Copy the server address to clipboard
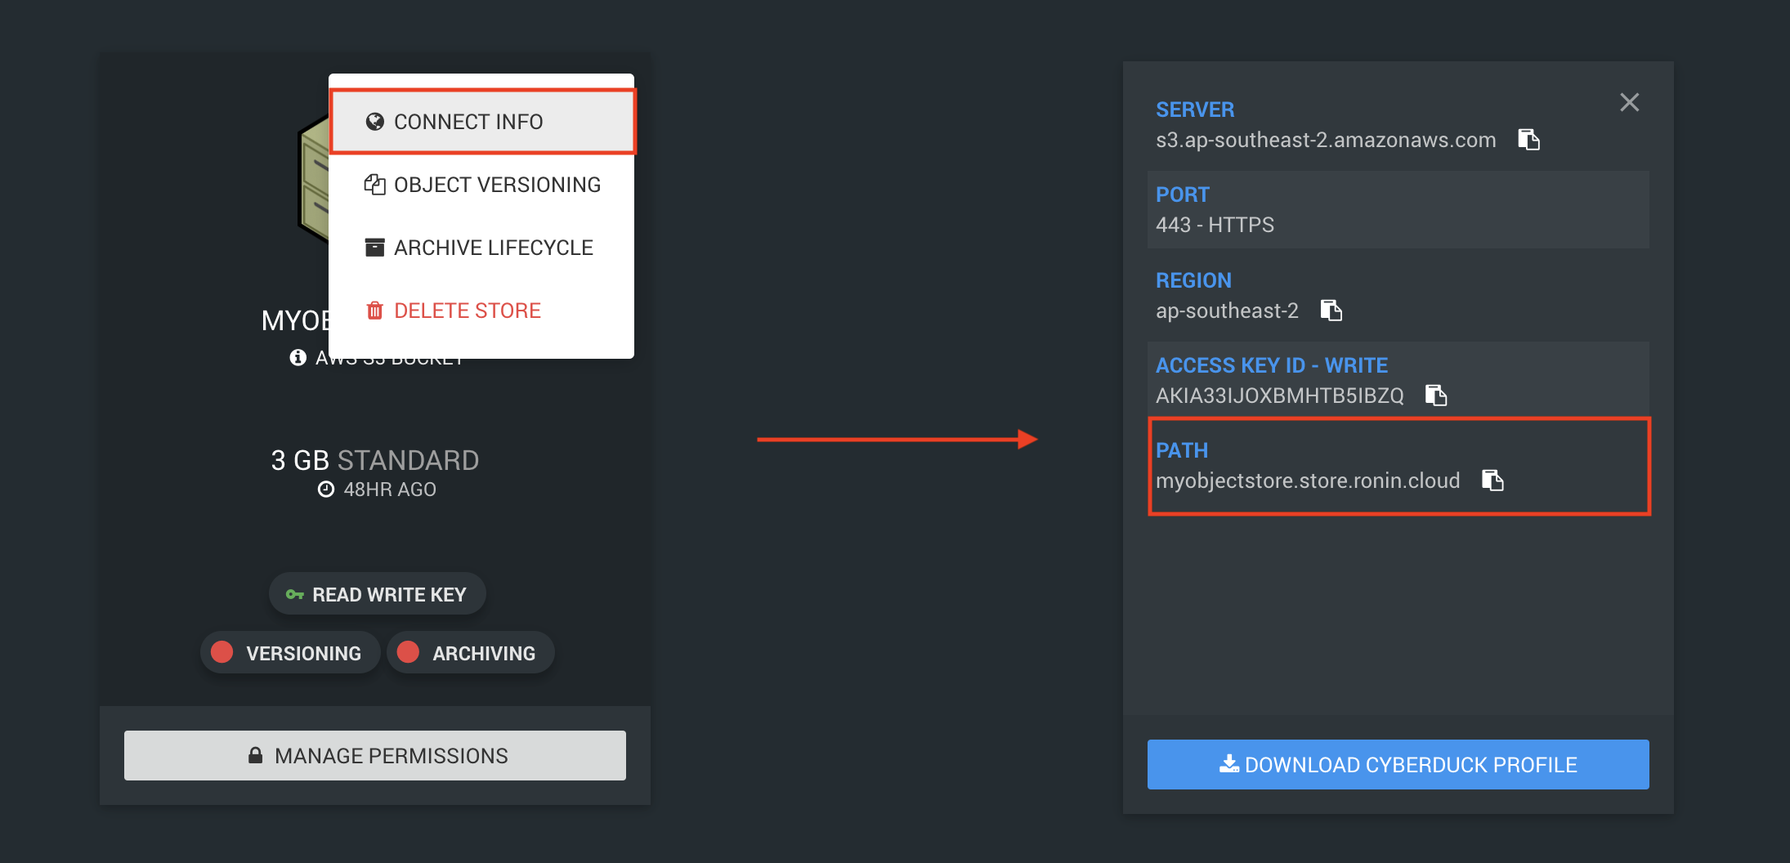 (x=1529, y=139)
